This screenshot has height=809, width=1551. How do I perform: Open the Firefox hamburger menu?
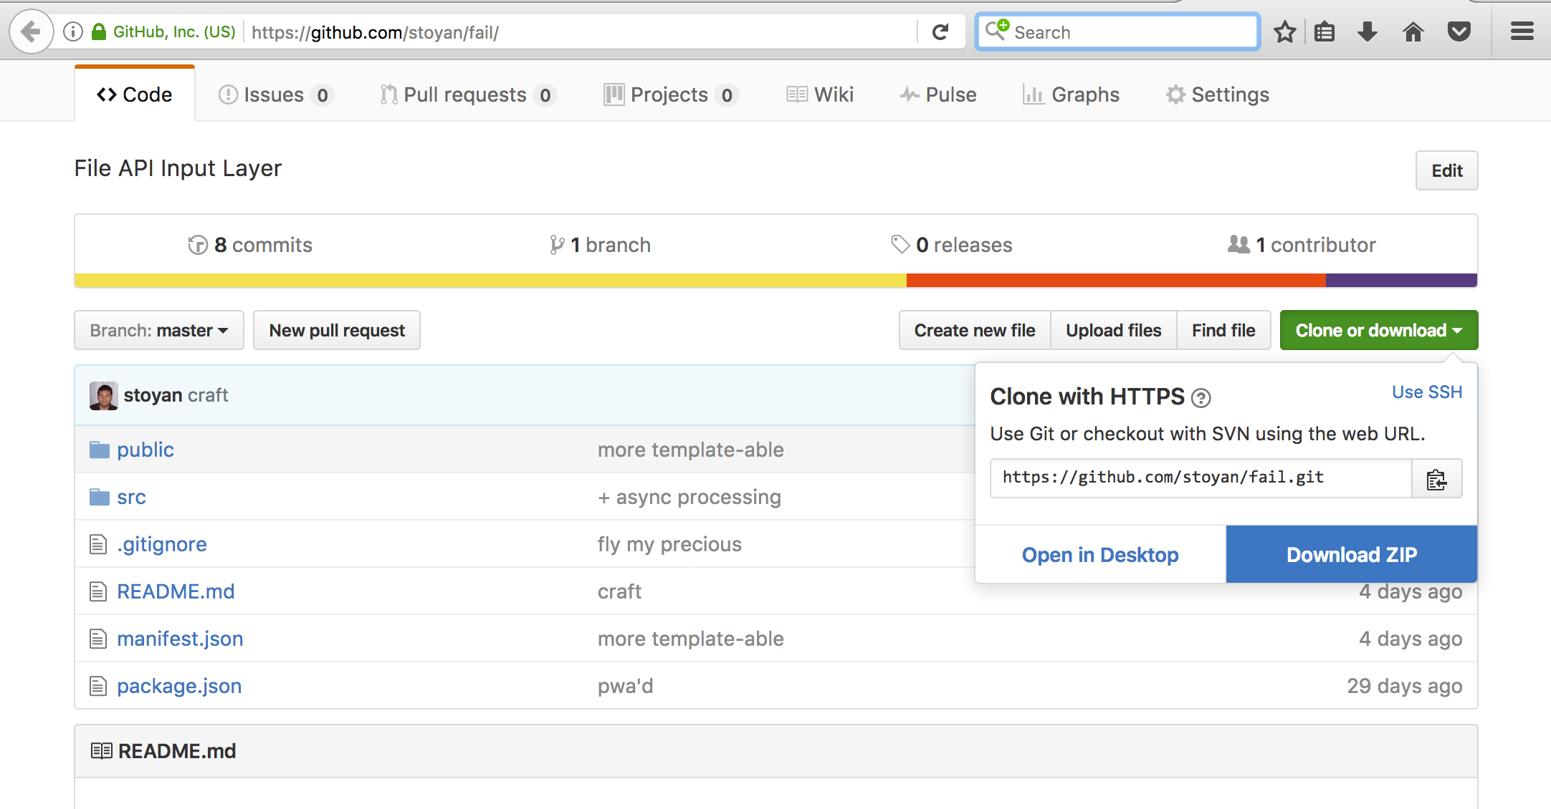click(1522, 32)
